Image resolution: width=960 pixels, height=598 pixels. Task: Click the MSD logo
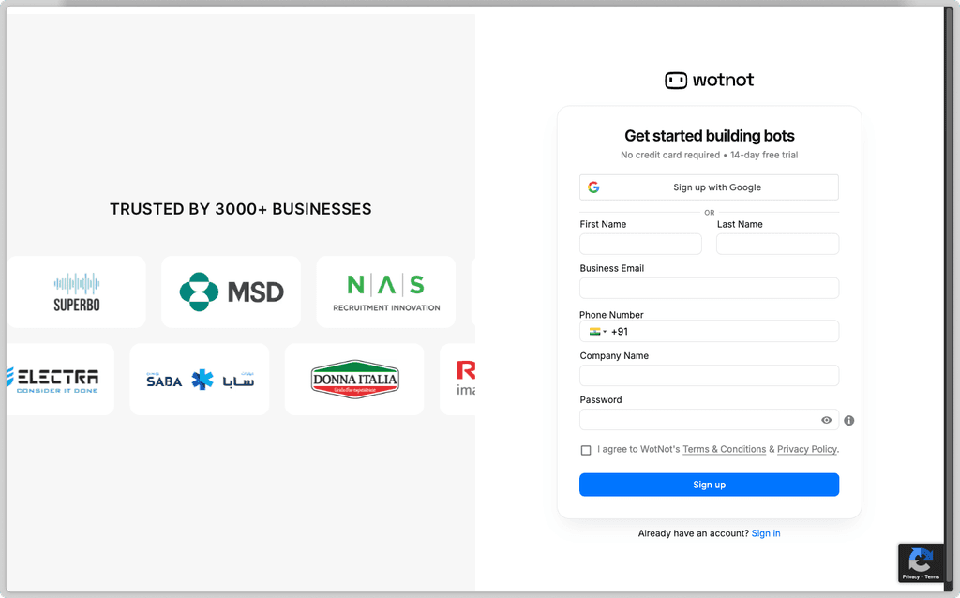click(x=231, y=292)
